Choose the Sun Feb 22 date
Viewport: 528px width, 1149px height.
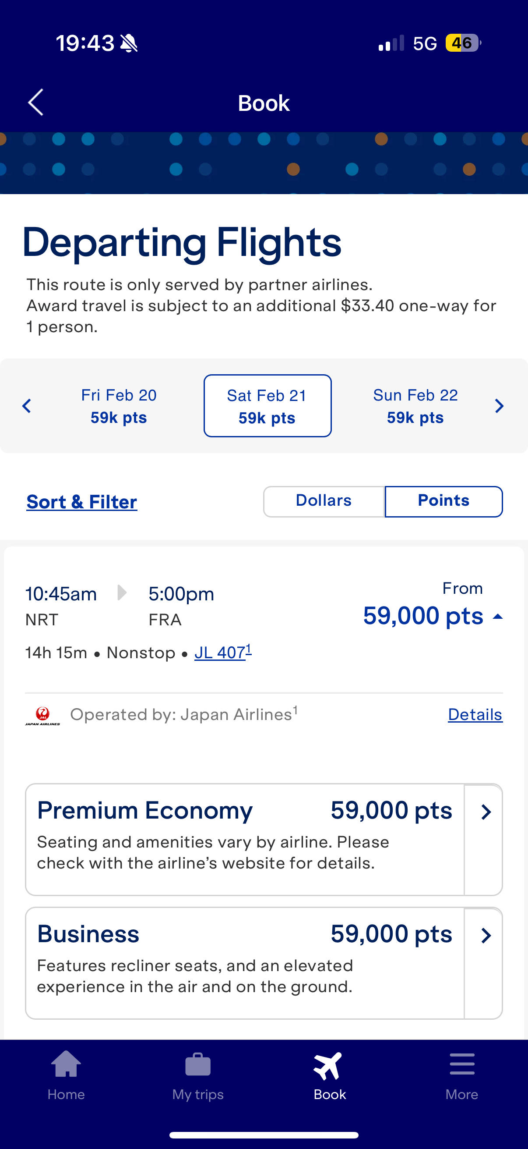click(x=415, y=406)
